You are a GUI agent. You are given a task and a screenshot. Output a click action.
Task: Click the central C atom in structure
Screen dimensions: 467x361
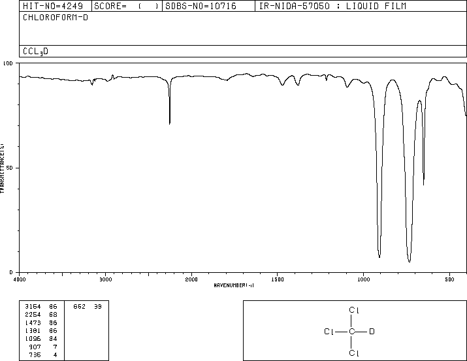click(352, 331)
